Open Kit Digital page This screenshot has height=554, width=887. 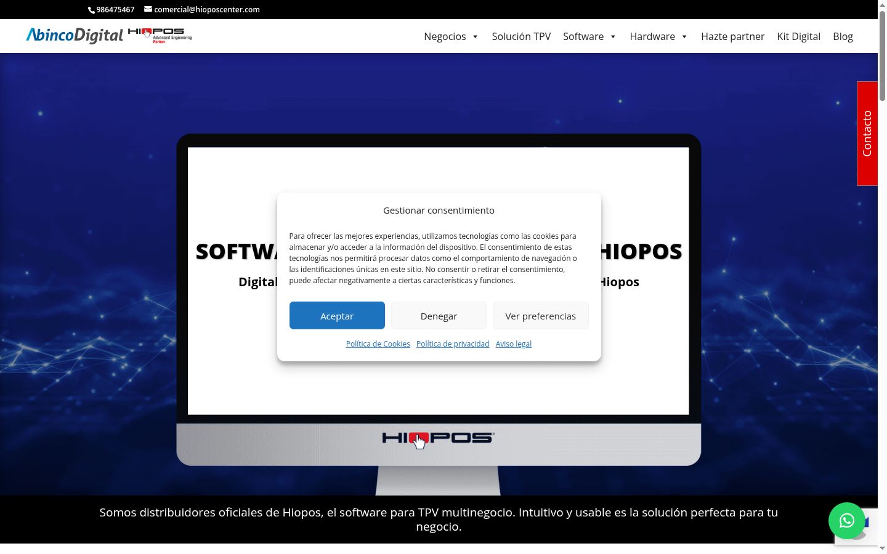tap(798, 36)
